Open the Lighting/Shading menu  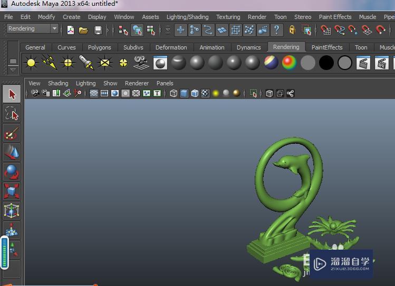pos(187,17)
